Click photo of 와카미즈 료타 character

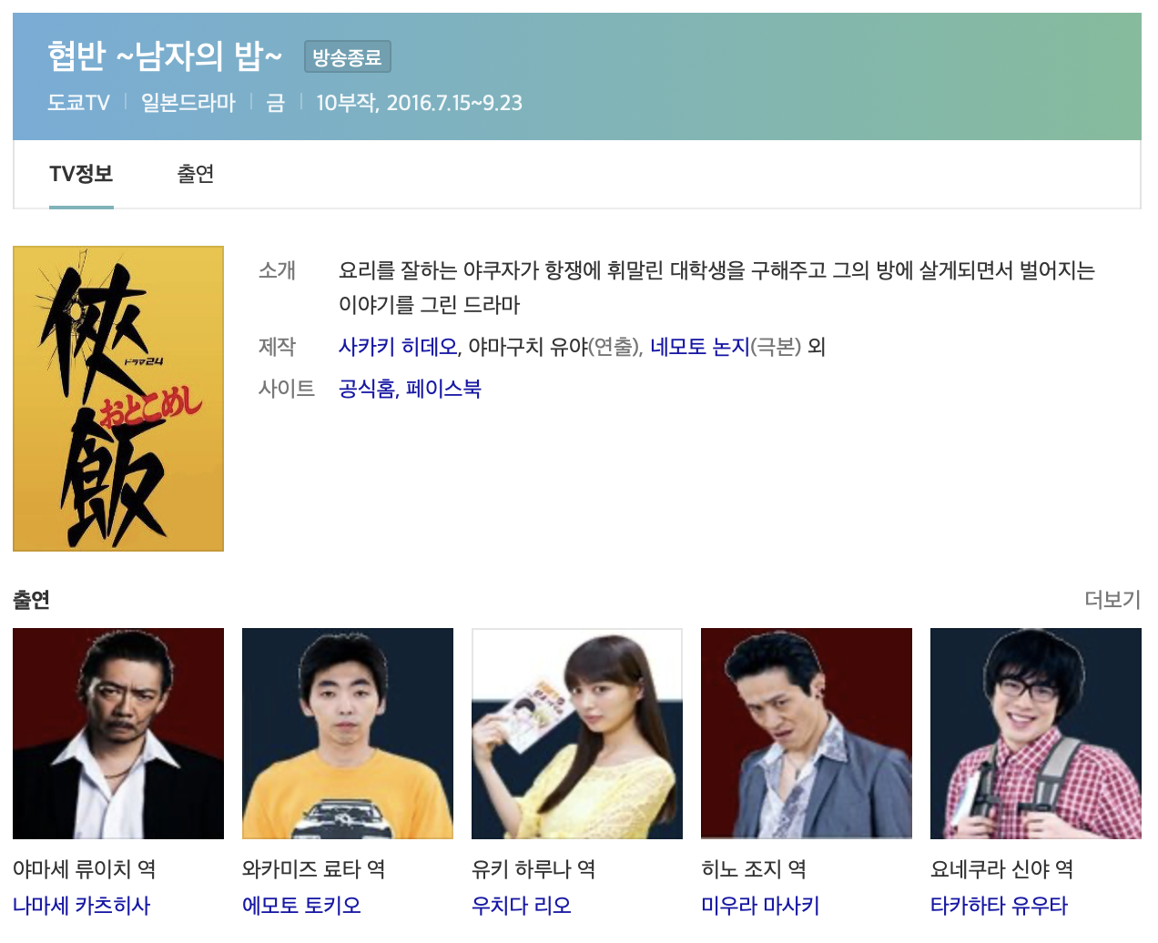click(348, 734)
